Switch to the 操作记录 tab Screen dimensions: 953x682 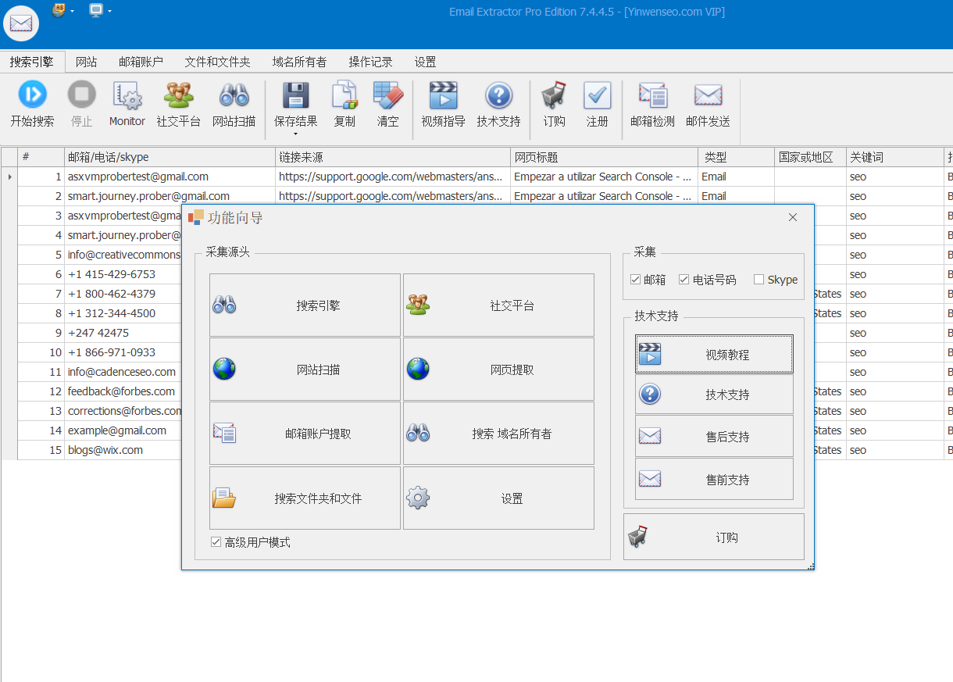(370, 61)
